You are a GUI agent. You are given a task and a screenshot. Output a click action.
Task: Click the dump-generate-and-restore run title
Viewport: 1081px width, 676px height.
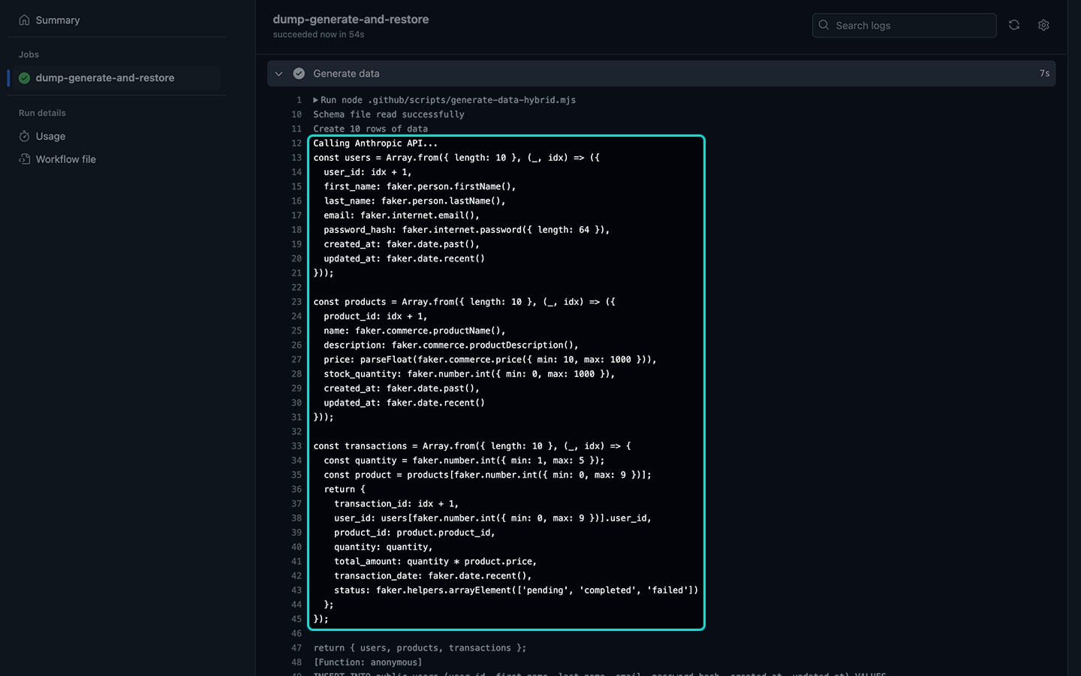pyautogui.click(x=351, y=19)
